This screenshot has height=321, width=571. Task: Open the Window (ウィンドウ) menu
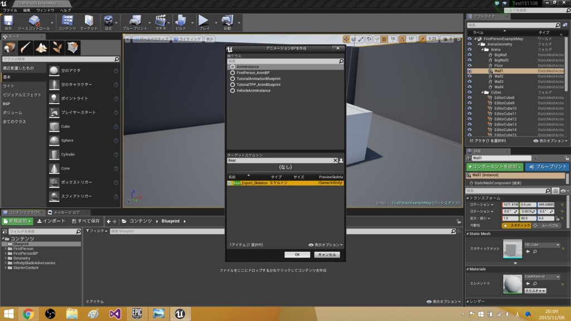click(45, 11)
